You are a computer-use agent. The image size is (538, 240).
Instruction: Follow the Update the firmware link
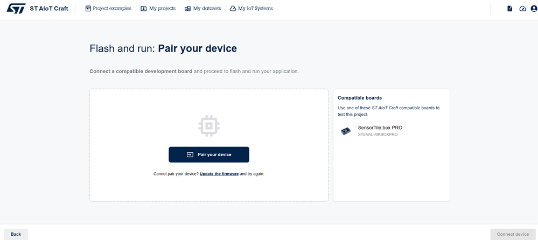[219, 174]
